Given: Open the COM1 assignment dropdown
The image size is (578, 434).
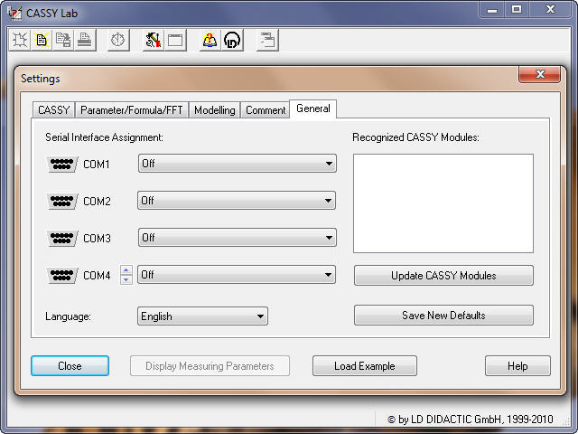Looking at the screenshot, I should (237, 164).
